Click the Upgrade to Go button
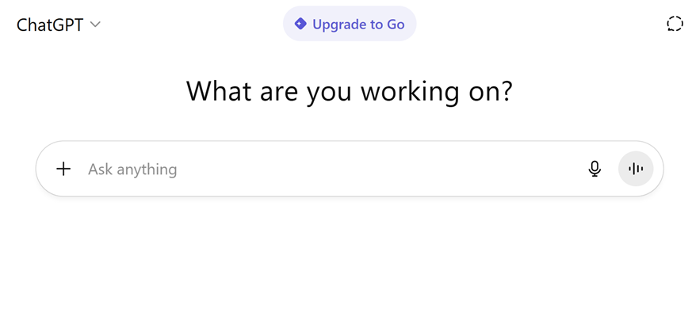692x324 pixels. [350, 24]
